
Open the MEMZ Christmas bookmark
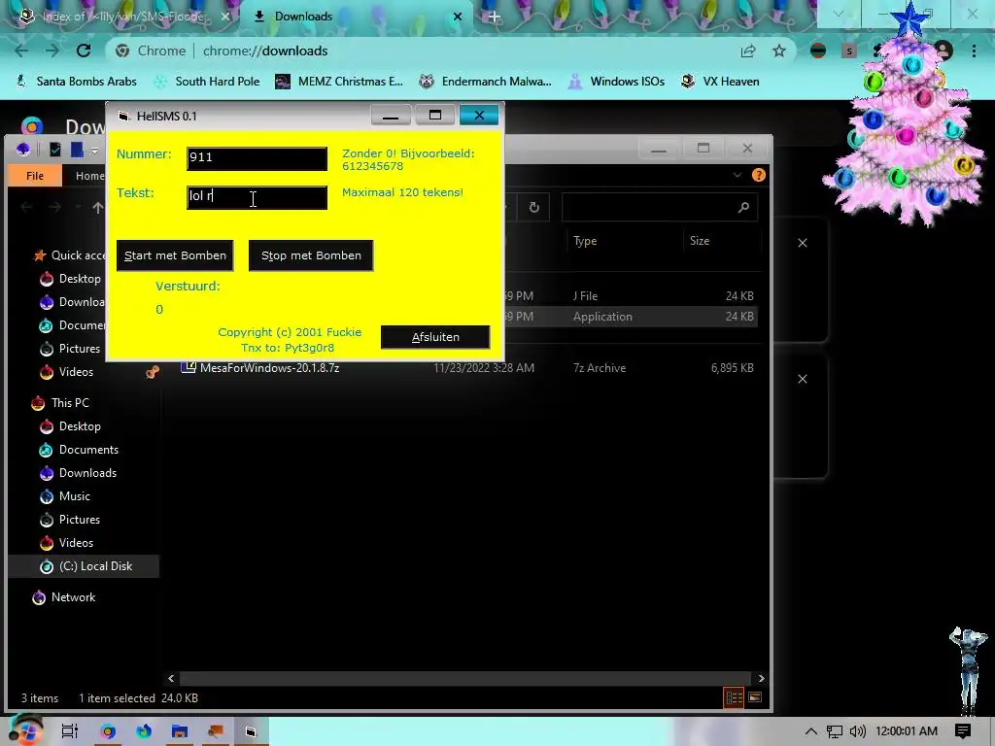(339, 82)
